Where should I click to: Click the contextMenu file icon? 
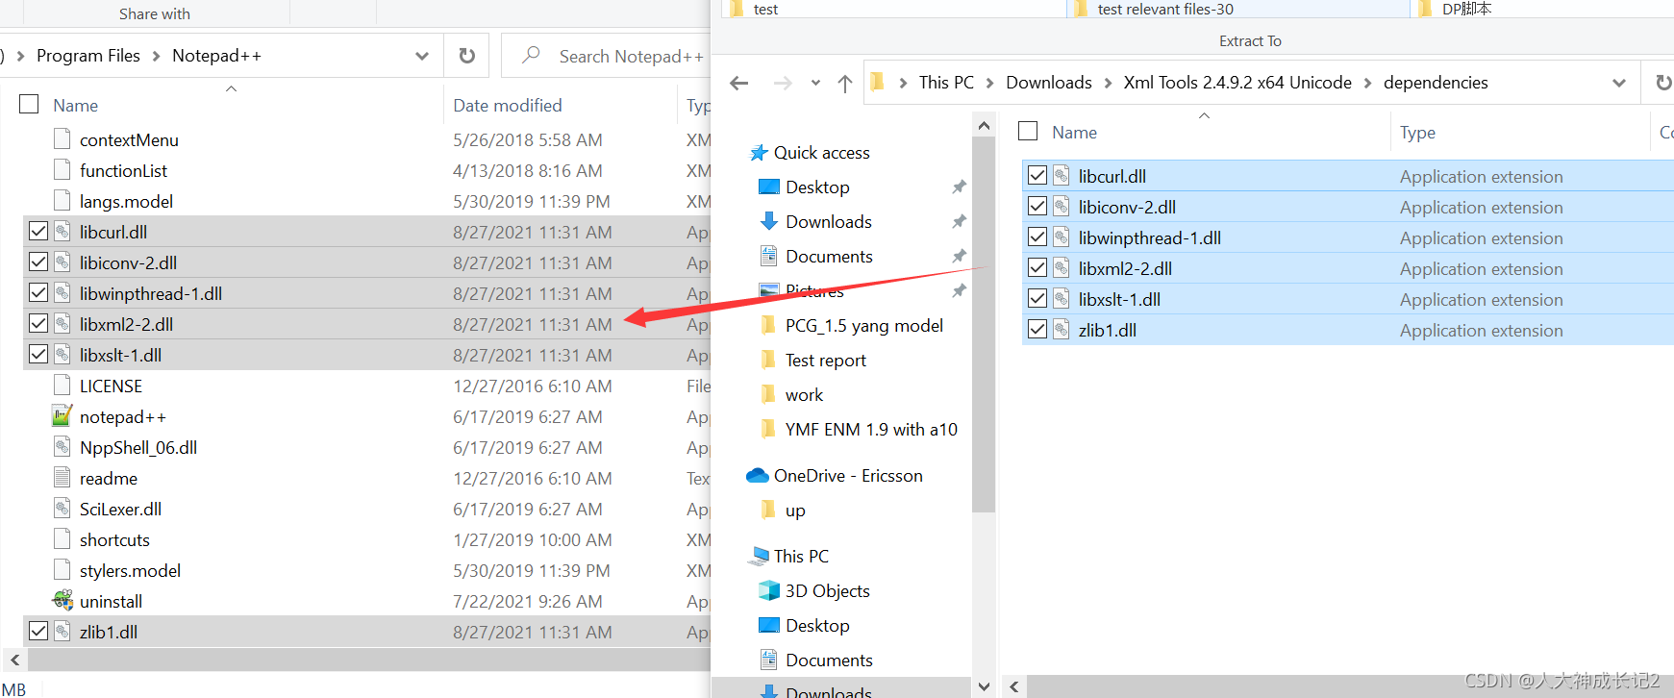(62, 139)
